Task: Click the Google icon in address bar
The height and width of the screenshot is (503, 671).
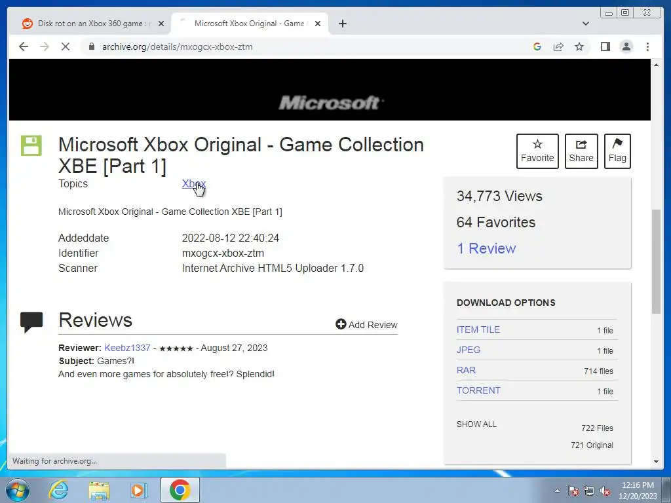Action: coord(537,47)
